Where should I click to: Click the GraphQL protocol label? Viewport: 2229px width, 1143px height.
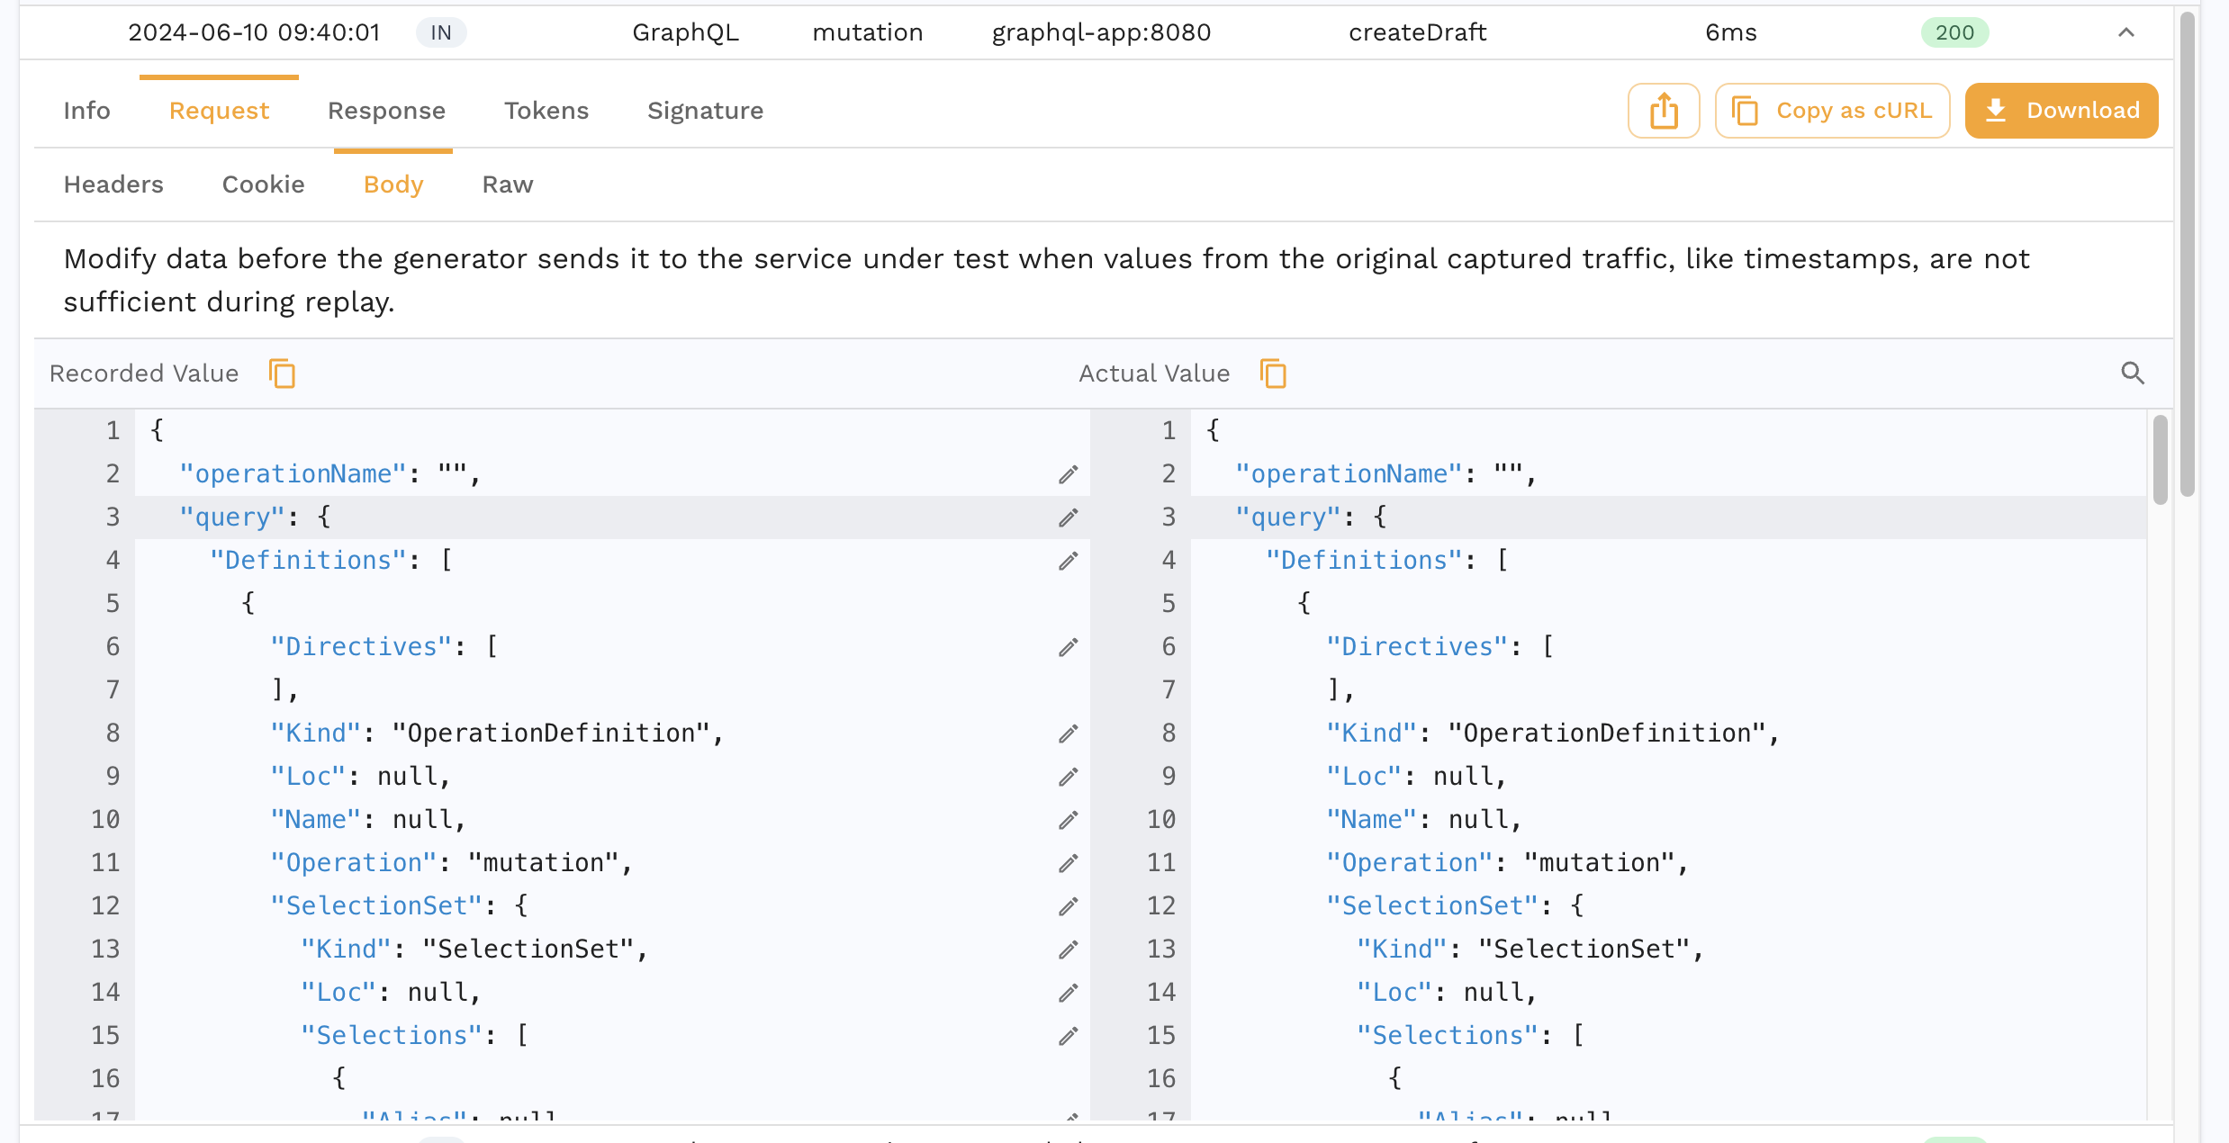click(685, 32)
